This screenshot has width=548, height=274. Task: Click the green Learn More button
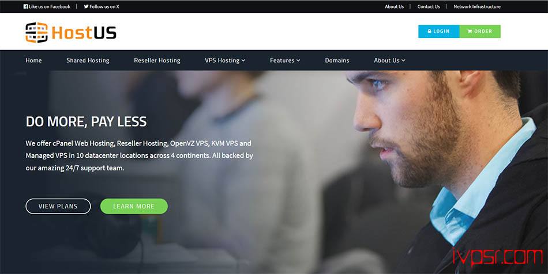134,206
